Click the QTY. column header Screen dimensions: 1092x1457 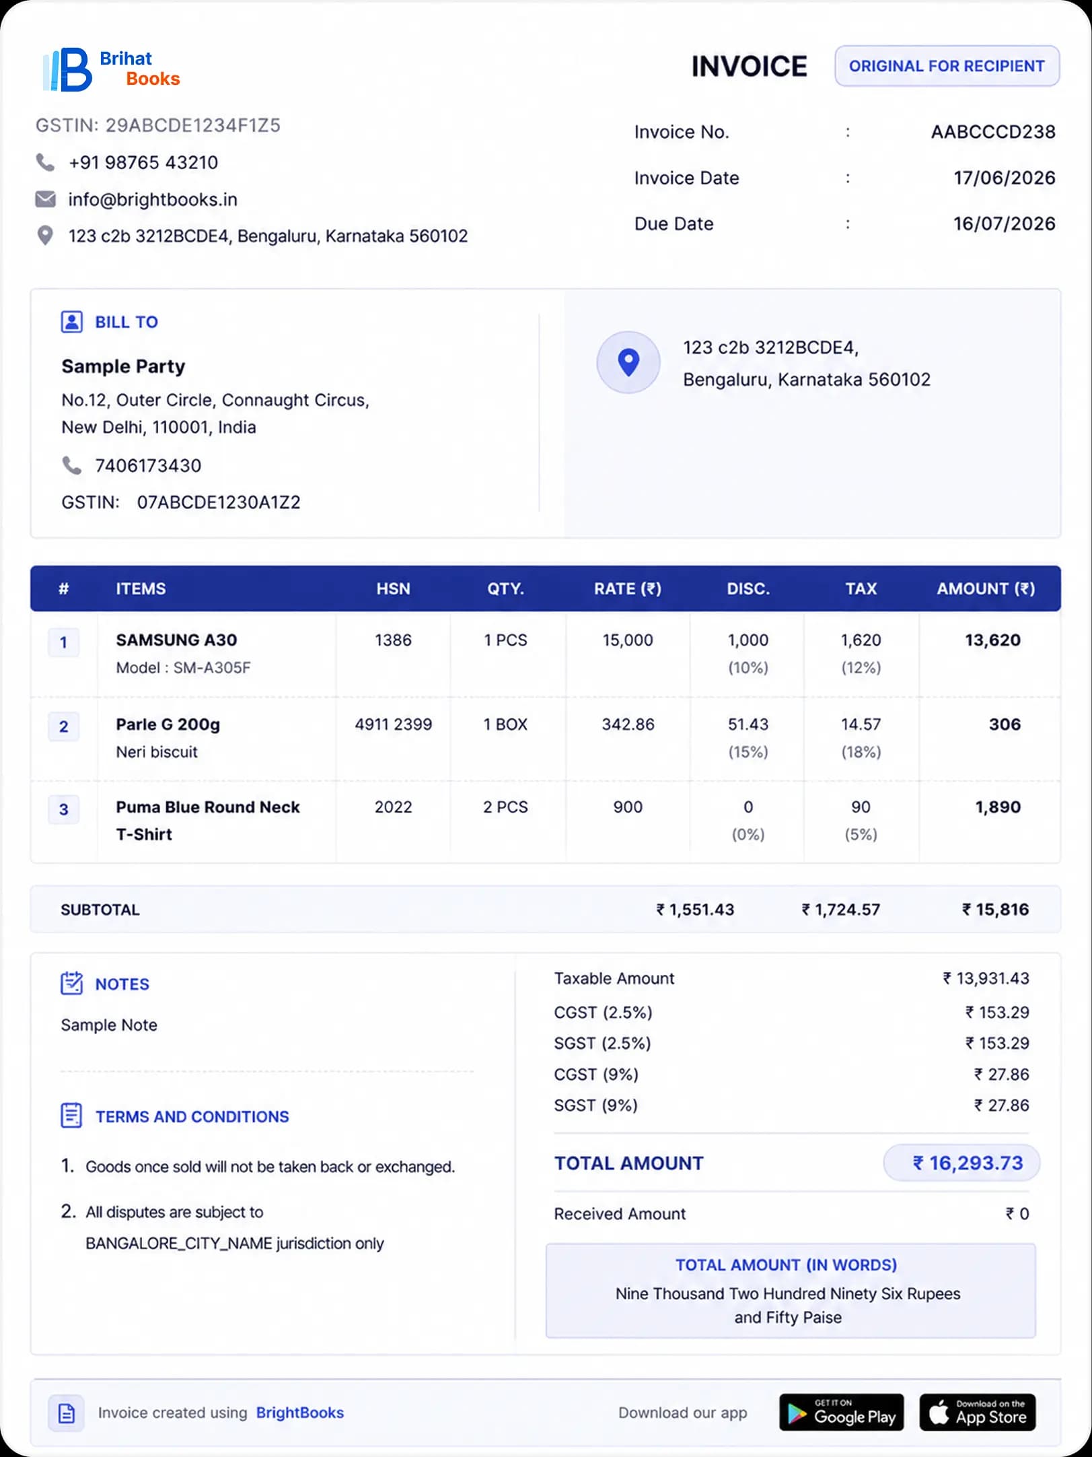[x=506, y=588]
